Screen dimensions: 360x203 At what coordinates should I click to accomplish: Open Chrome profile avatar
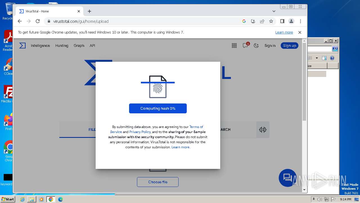pos(291,21)
